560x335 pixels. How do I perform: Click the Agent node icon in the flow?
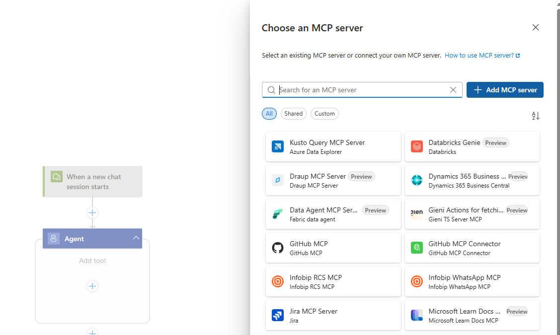point(54,238)
